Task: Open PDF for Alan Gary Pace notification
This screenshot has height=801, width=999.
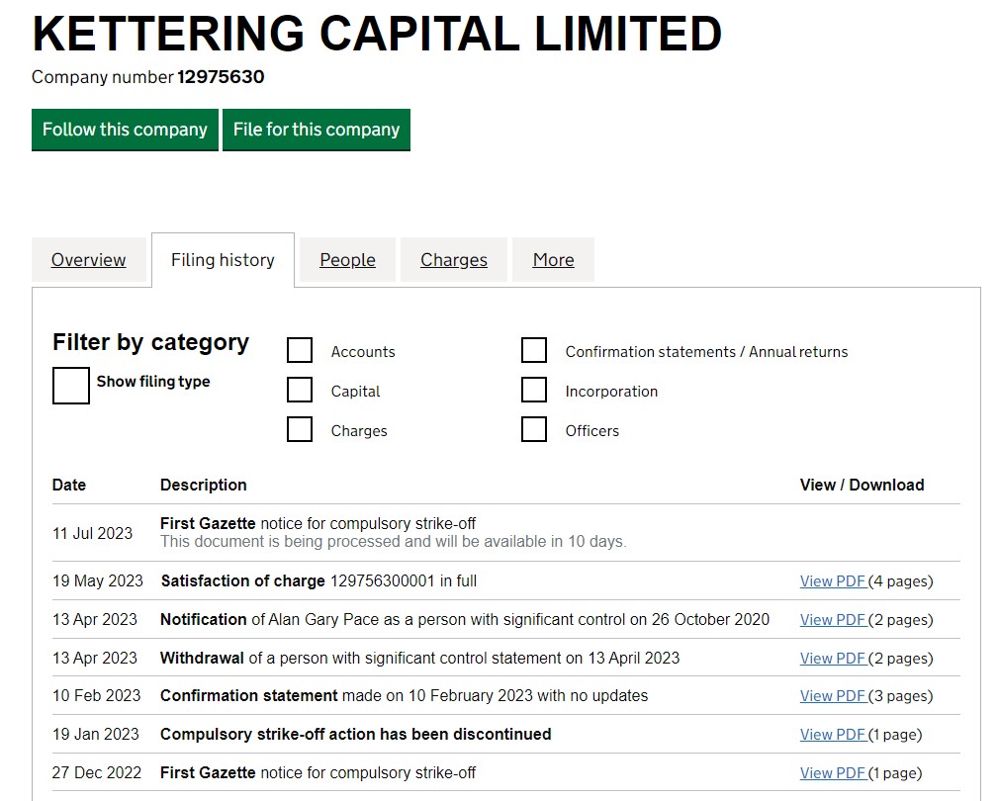Action: pyautogui.click(x=832, y=620)
